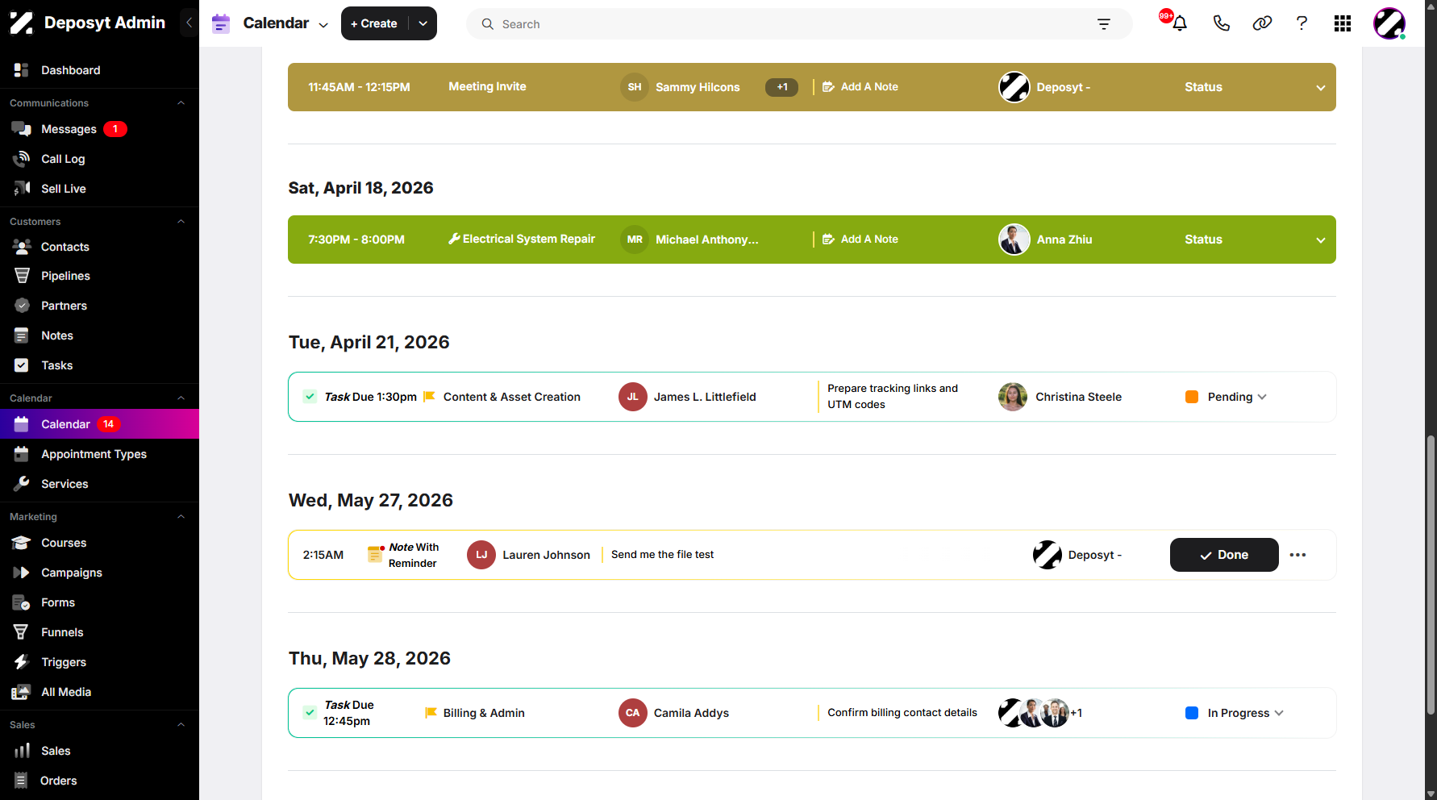Collapse the sidebar with the arrow
Screen dimensions: 1437x800
click(x=189, y=23)
